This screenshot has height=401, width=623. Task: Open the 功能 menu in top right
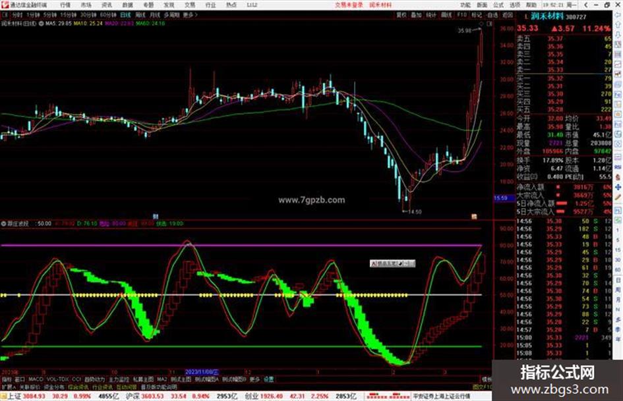point(465,5)
